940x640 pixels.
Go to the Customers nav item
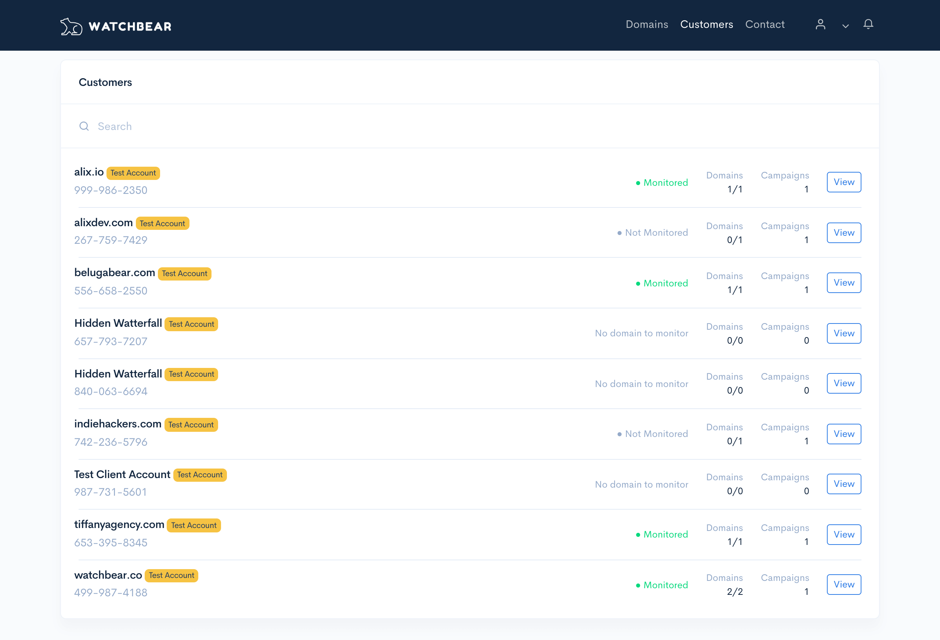click(706, 25)
